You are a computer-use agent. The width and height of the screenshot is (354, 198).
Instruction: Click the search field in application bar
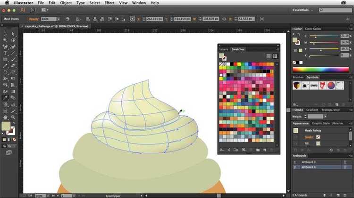tap(335, 10)
